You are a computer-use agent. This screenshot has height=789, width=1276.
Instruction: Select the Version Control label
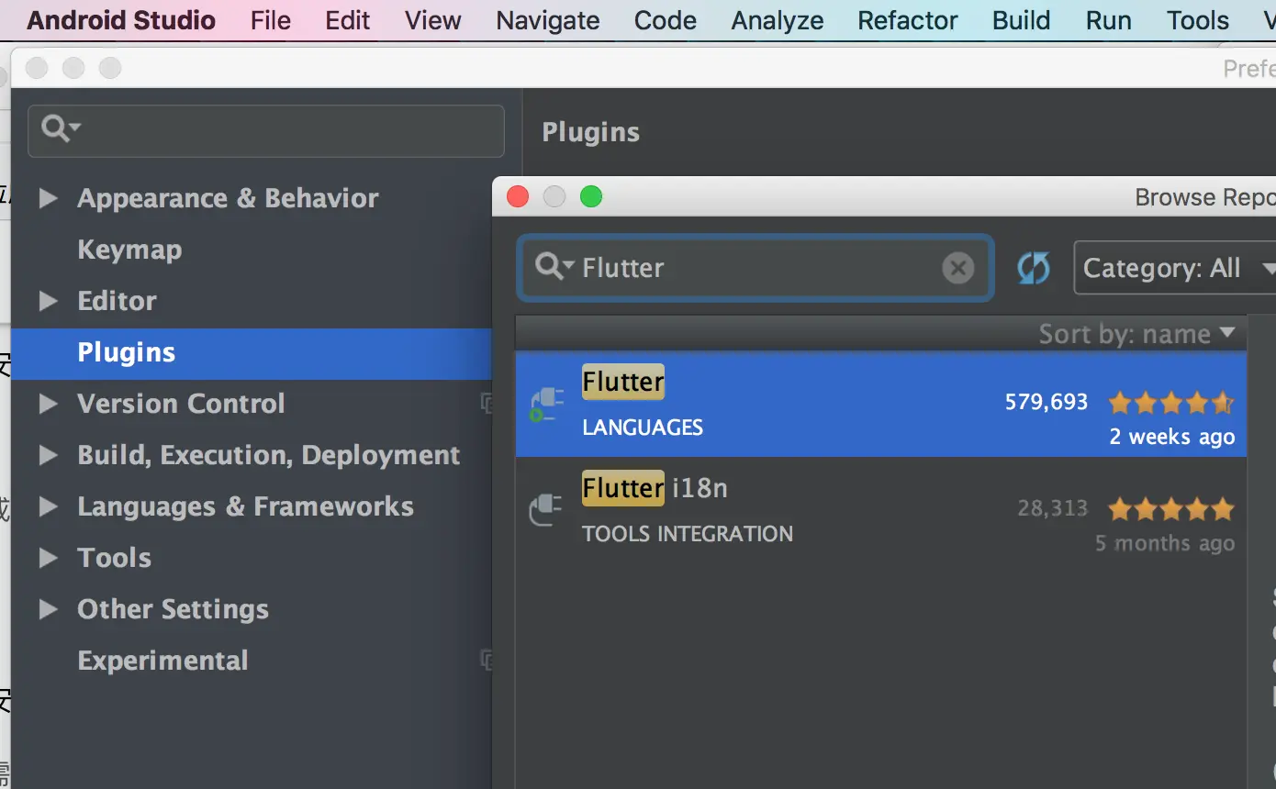point(181,404)
